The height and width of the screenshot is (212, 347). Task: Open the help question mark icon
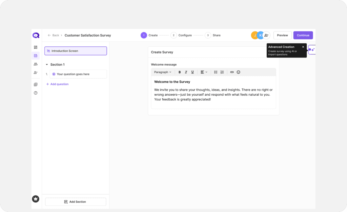[x=36, y=93]
